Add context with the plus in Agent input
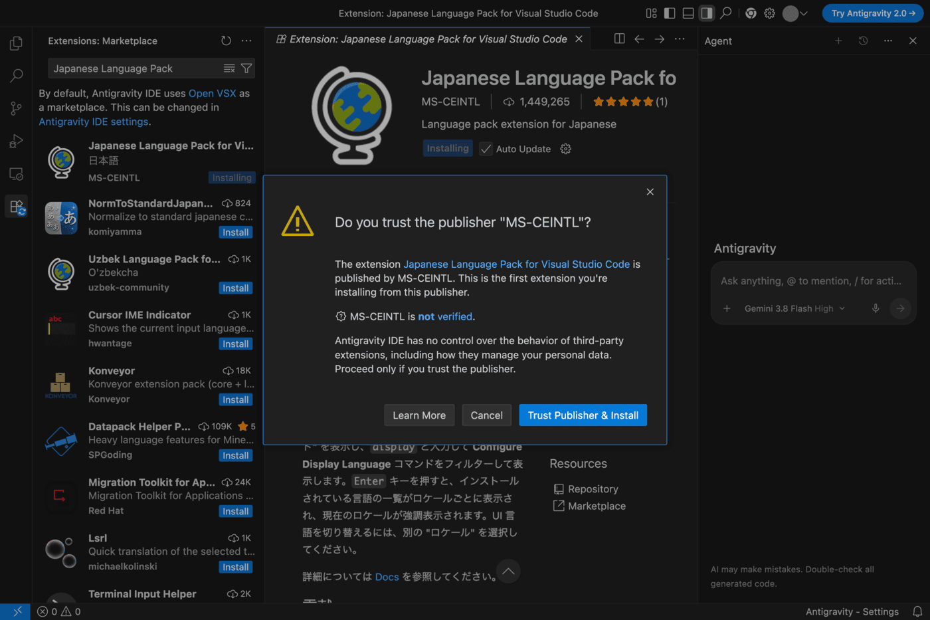The height and width of the screenshot is (620, 930). tap(727, 308)
